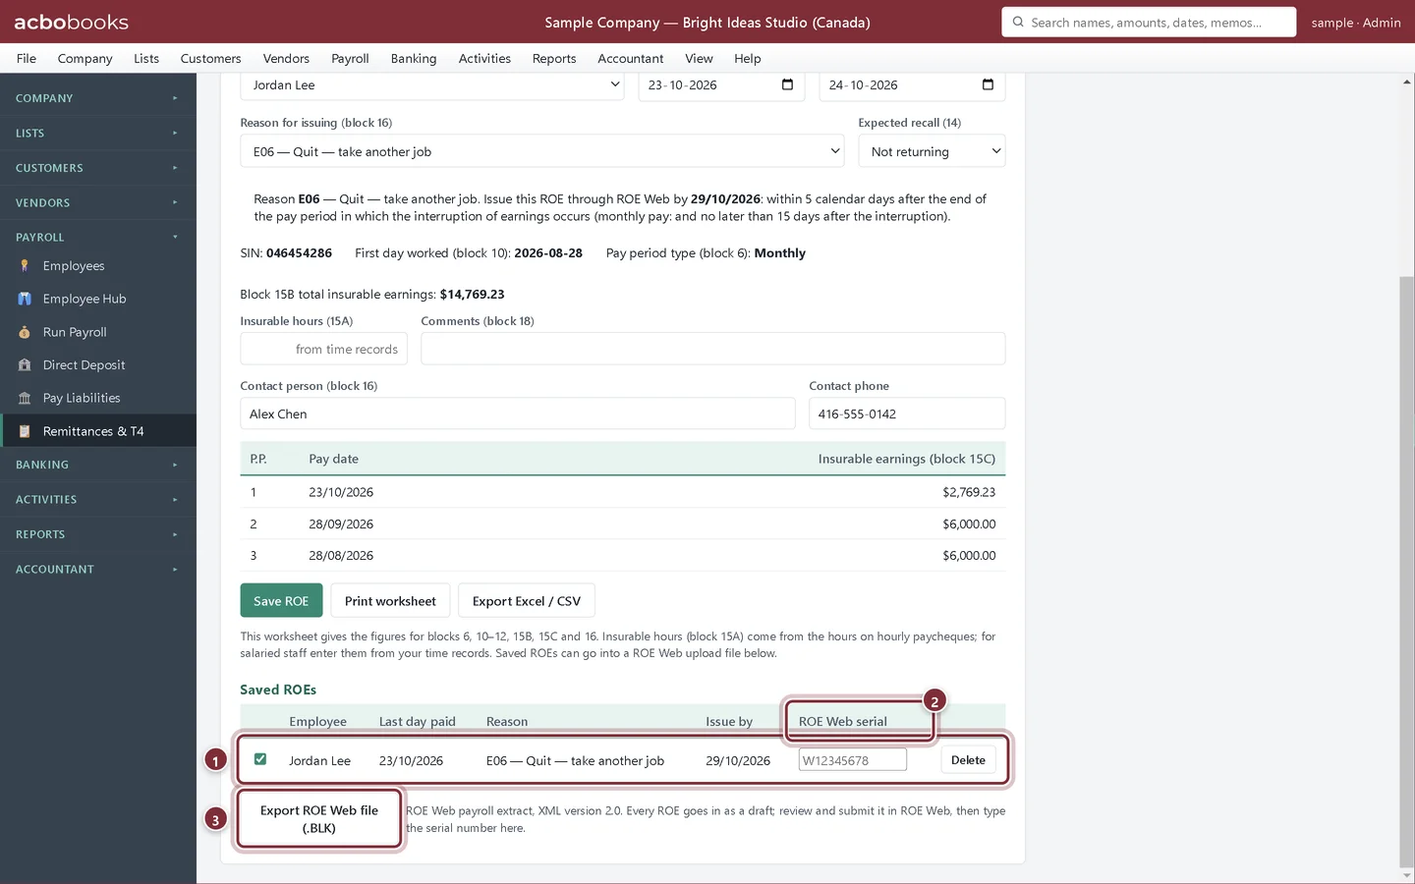Open the Employees sidebar icon
1415x884 pixels.
click(25, 266)
